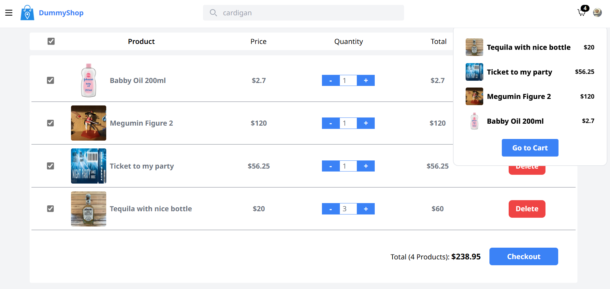The image size is (610, 289).
Task: Open the hamburger menu
Action: (9, 13)
